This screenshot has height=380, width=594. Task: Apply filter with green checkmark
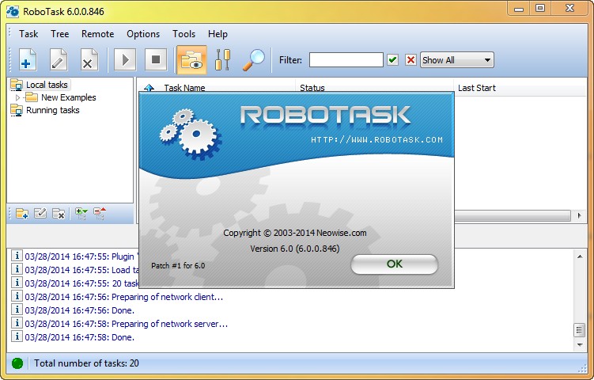click(393, 59)
